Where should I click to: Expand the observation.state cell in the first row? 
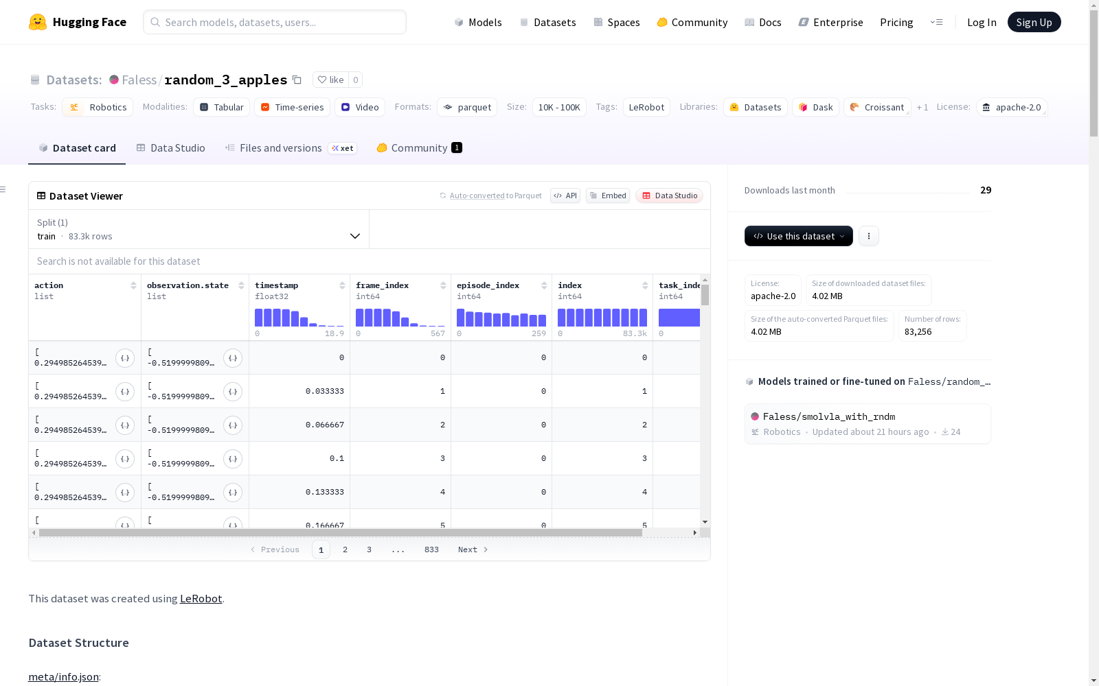(x=233, y=358)
